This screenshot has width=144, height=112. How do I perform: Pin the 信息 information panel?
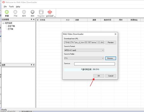coord(31,65)
